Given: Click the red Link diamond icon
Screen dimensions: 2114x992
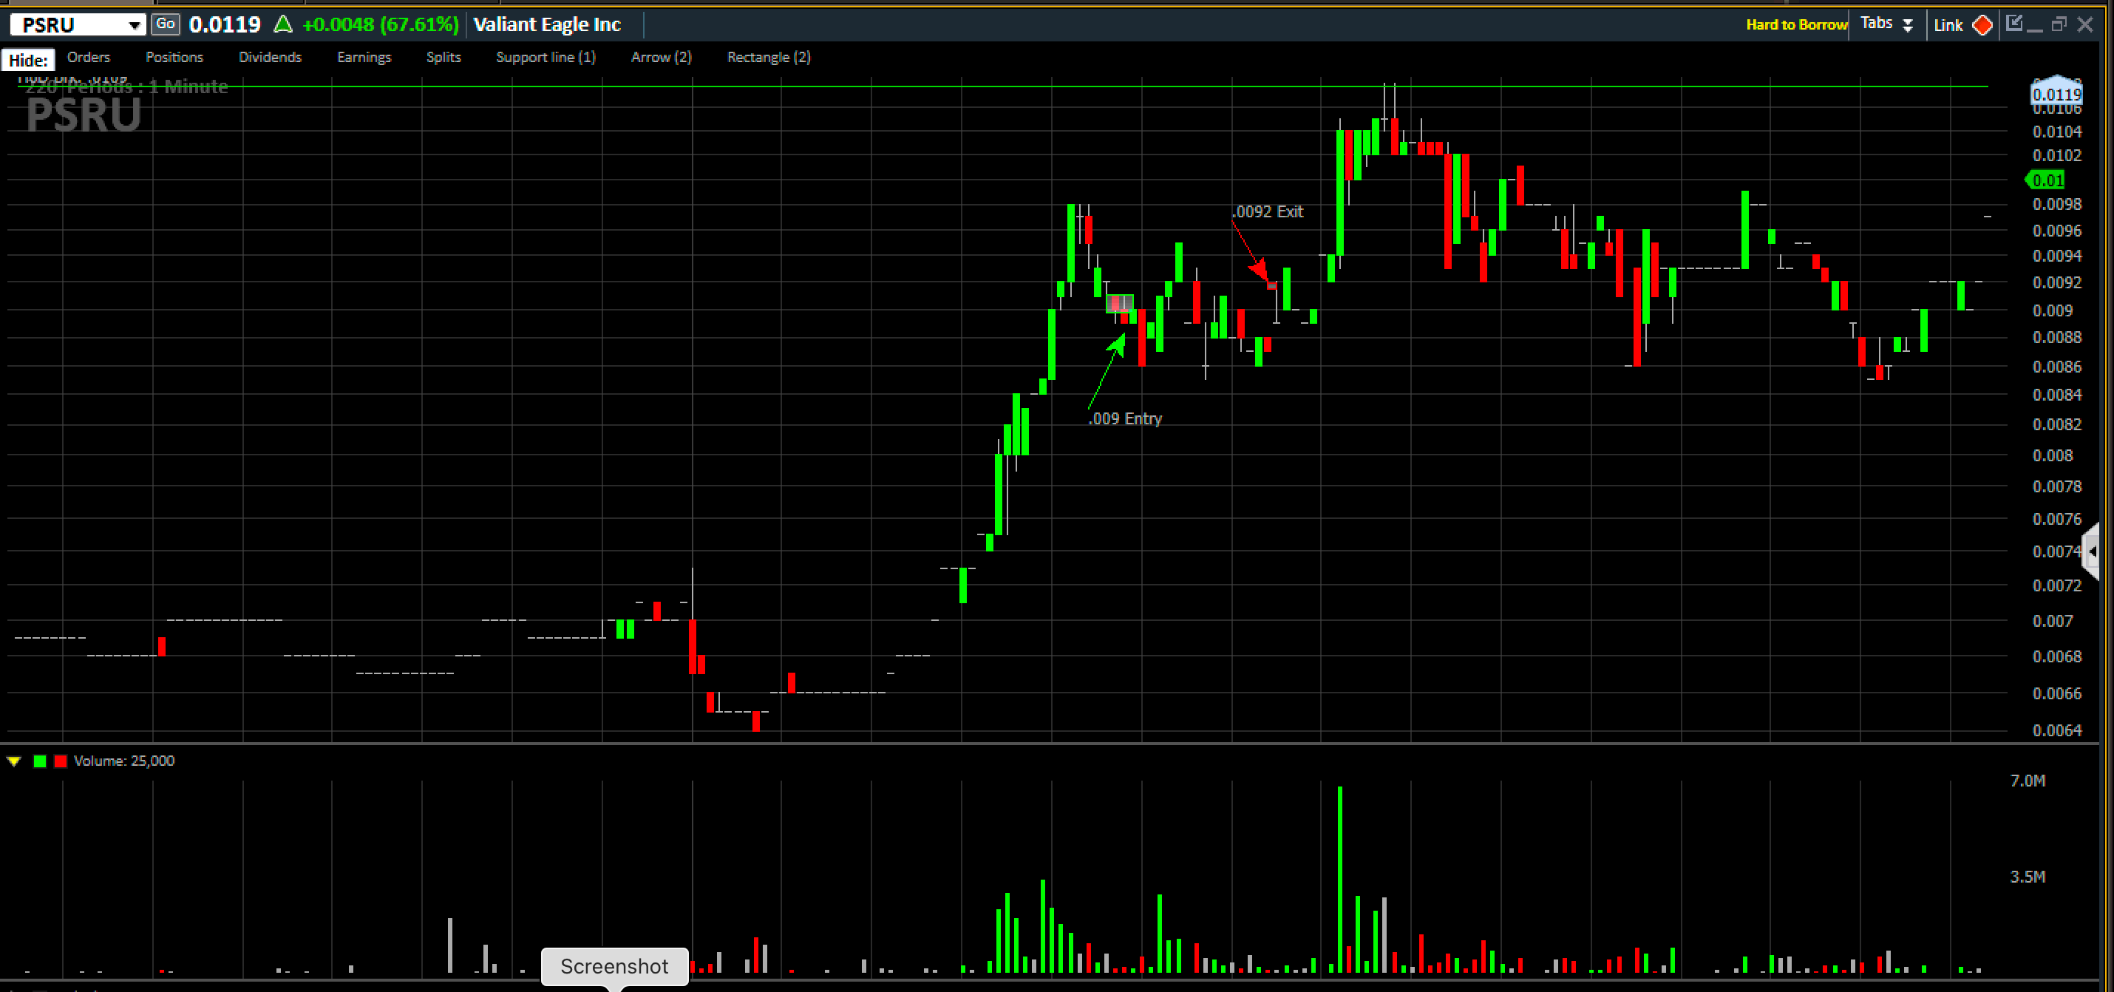Looking at the screenshot, I should (x=1982, y=24).
